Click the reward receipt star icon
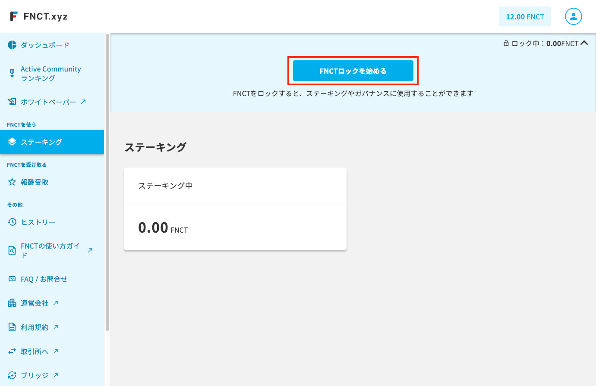This screenshot has height=386, width=596. (12, 182)
